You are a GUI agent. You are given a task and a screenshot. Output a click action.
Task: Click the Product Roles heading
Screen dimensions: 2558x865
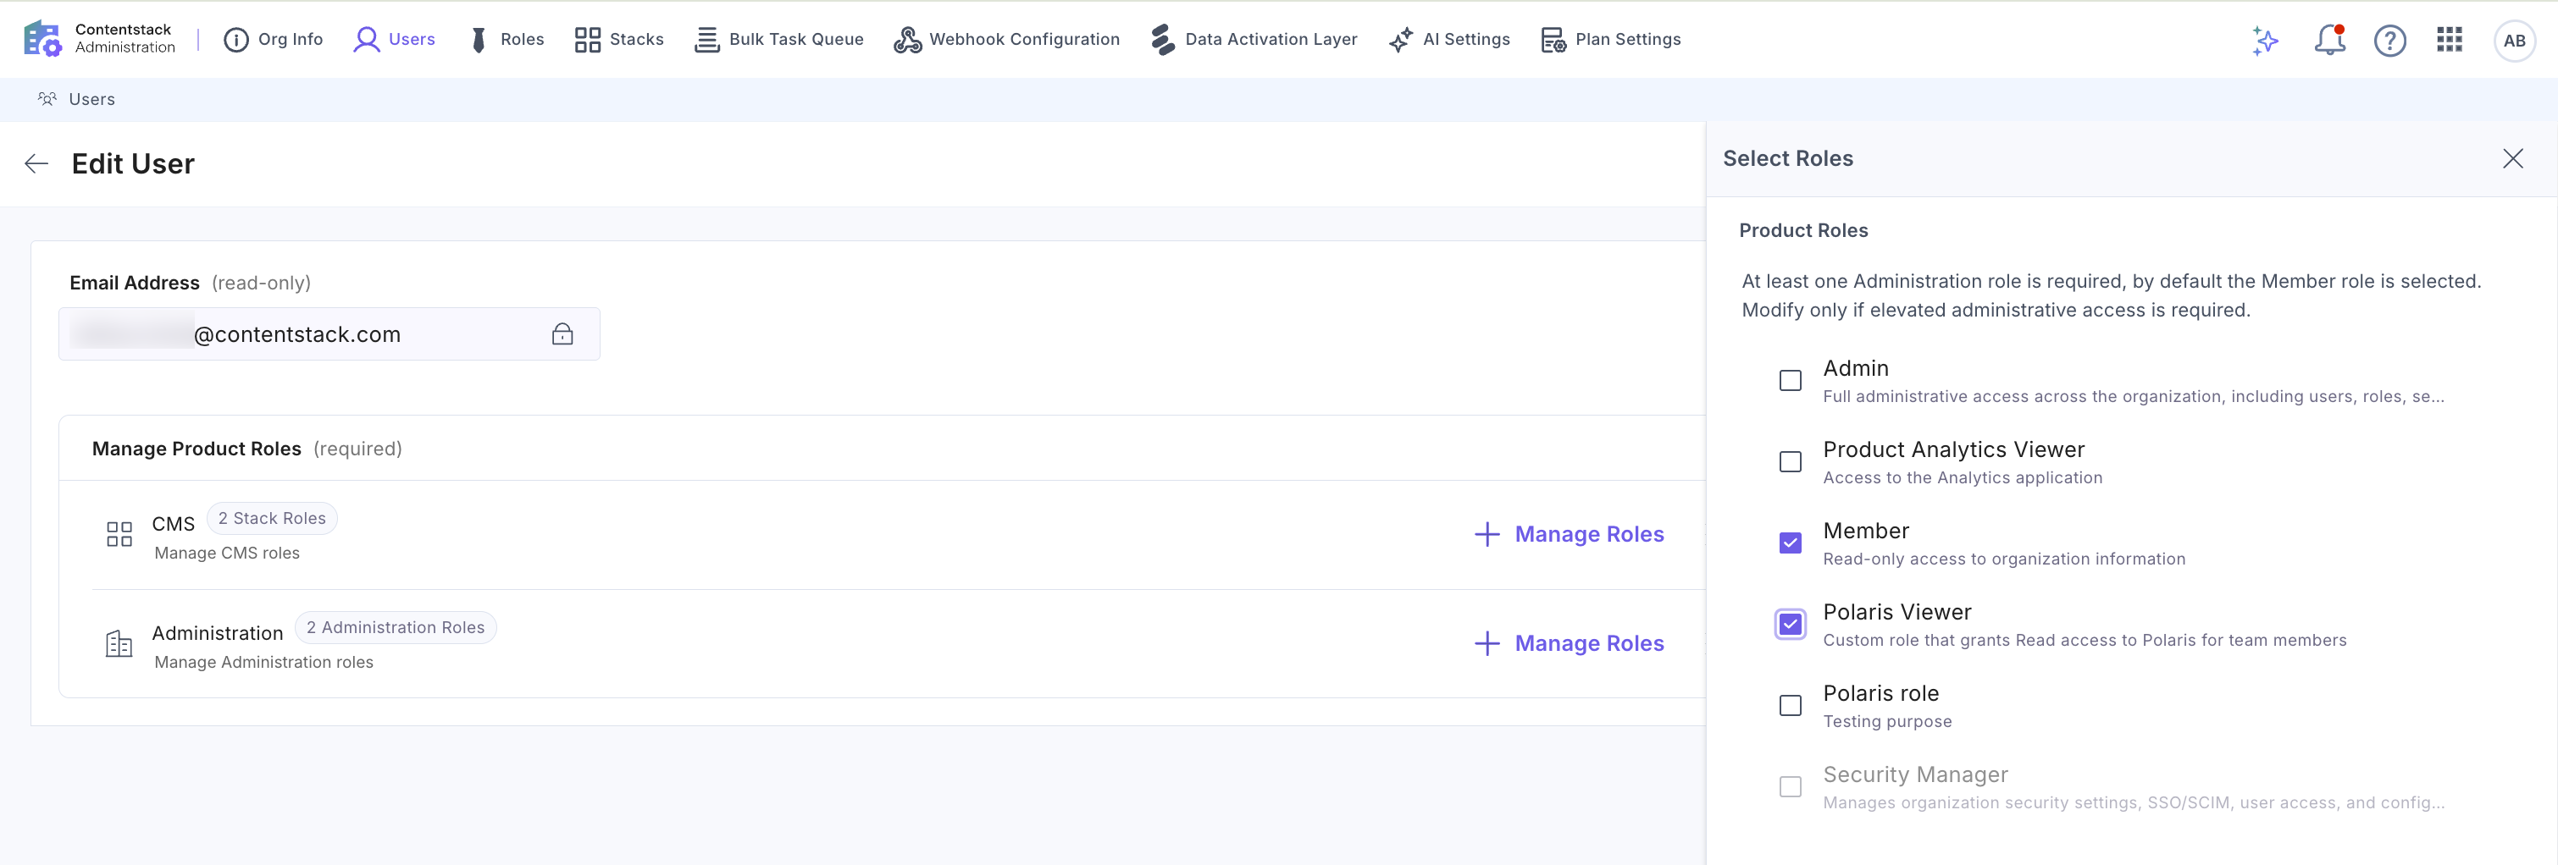point(1803,230)
